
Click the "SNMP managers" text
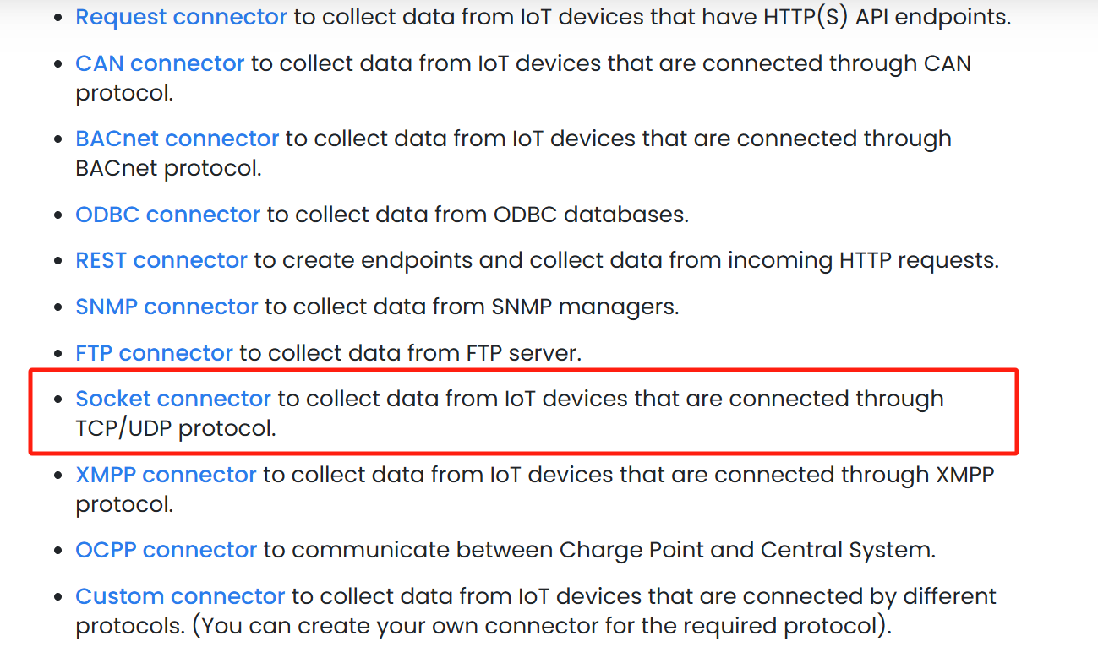tap(585, 307)
